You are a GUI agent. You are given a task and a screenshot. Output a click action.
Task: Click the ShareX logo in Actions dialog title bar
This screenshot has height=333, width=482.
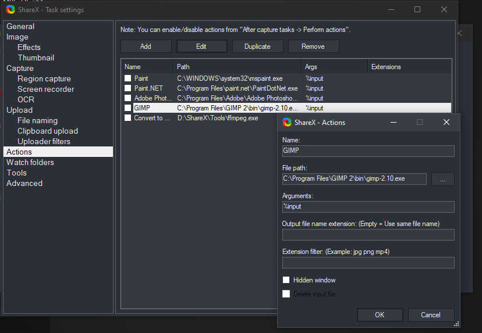tap(287, 122)
